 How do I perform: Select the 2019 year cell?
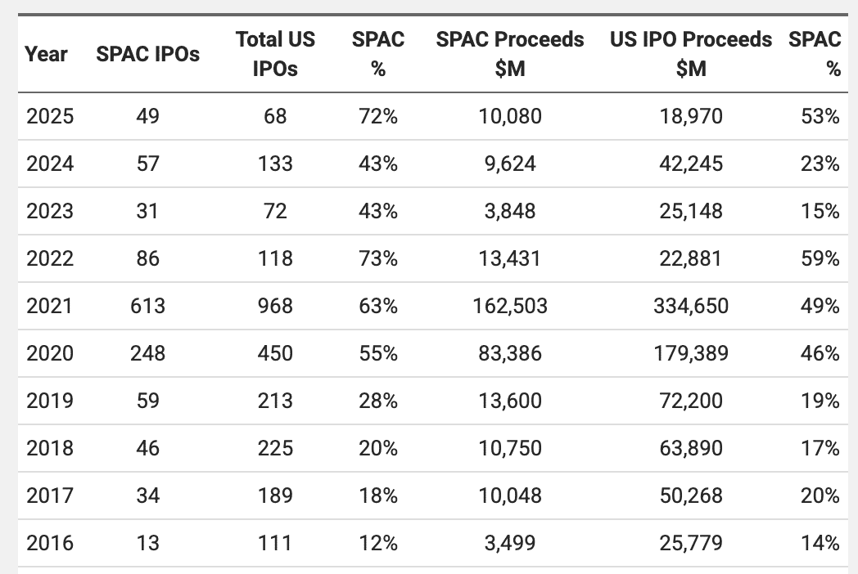(x=50, y=401)
